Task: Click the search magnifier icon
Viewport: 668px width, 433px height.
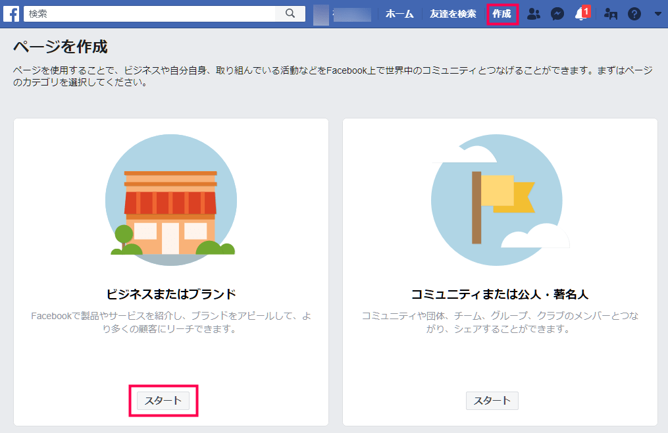Action: (x=290, y=13)
